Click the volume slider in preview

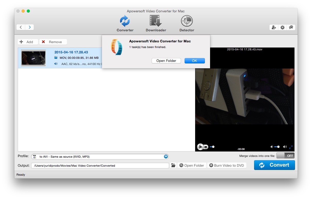277,147
